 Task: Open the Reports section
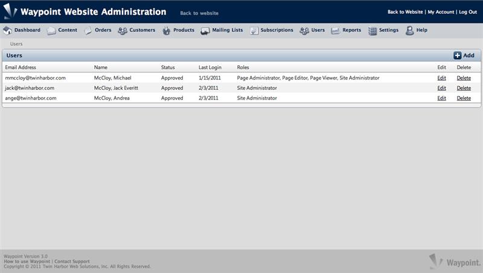[351, 30]
